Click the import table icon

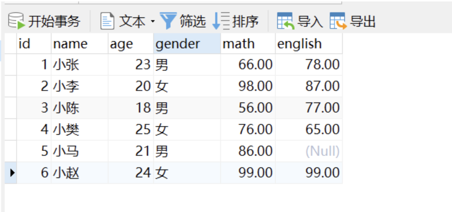tap(285, 21)
